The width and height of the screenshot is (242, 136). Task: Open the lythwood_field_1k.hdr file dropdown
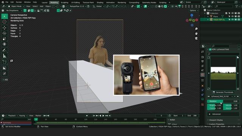pyautogui.click(x=222, y=96)
